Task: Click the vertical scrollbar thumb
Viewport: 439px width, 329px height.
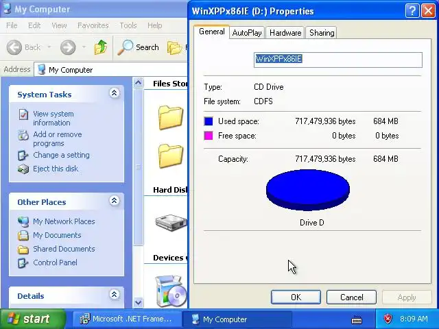Action: pyautogui.click(x=138, y=167)
